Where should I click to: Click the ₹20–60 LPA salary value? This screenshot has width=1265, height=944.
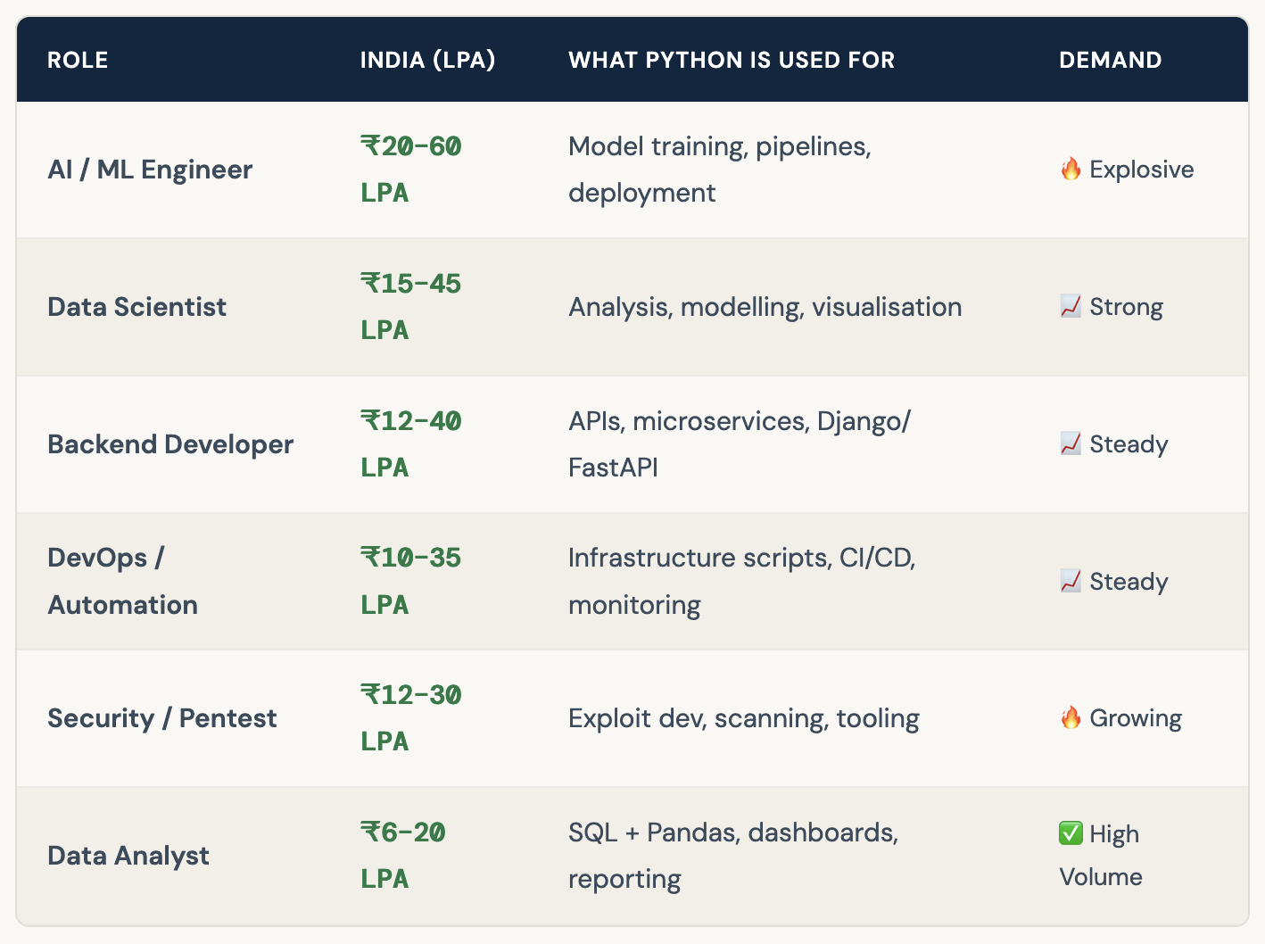(x=410, y=169)
